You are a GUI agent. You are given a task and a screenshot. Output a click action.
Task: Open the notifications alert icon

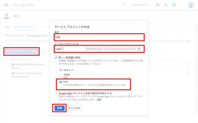click(158, 5)
